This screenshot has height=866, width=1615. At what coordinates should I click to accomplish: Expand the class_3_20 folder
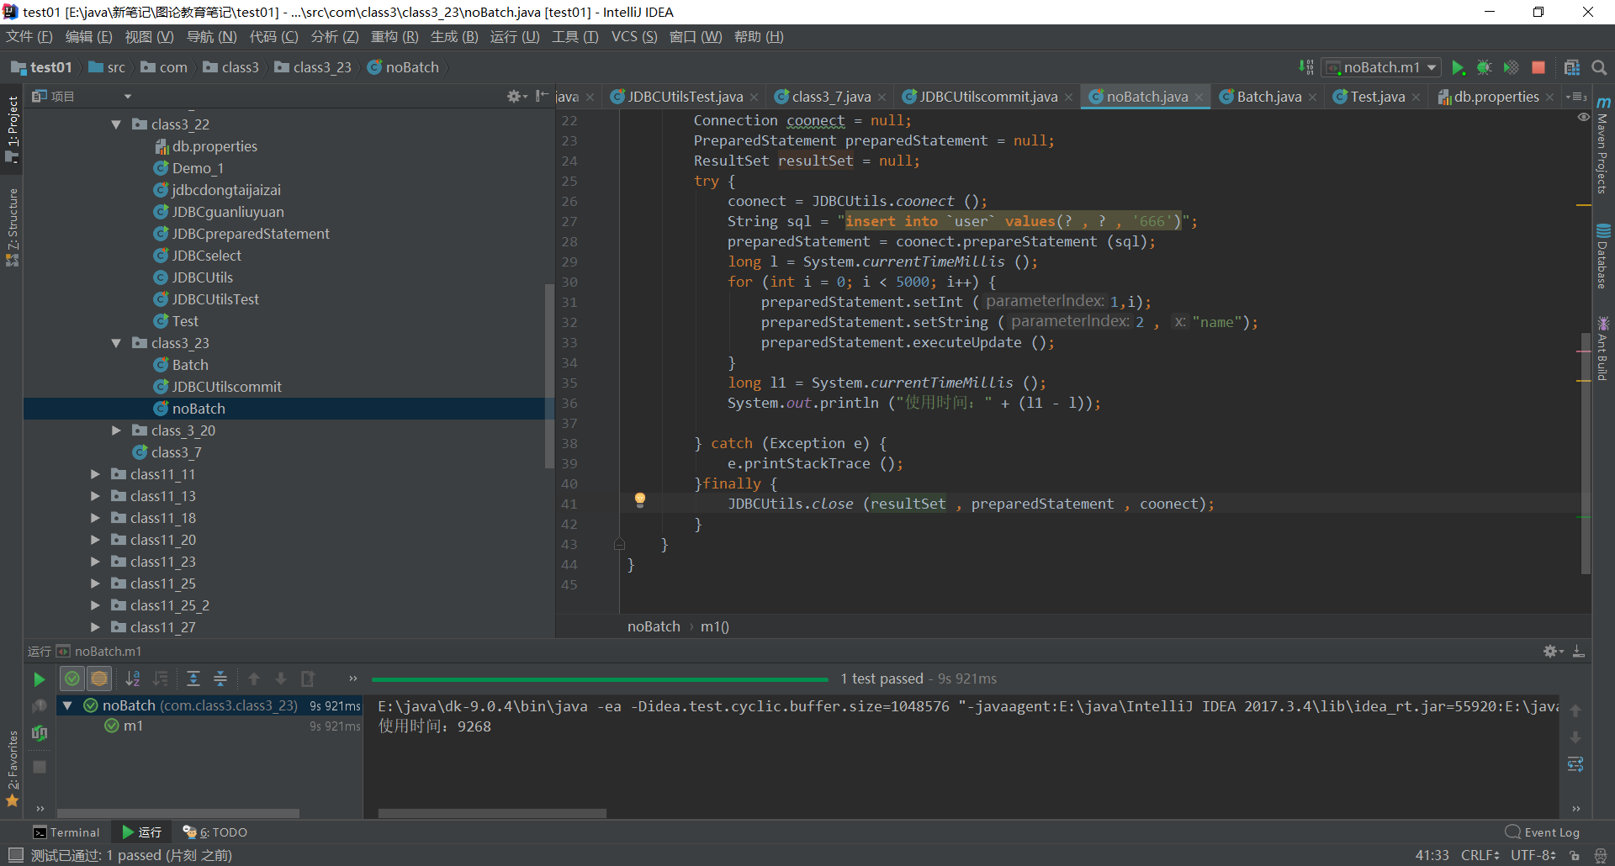116,430
